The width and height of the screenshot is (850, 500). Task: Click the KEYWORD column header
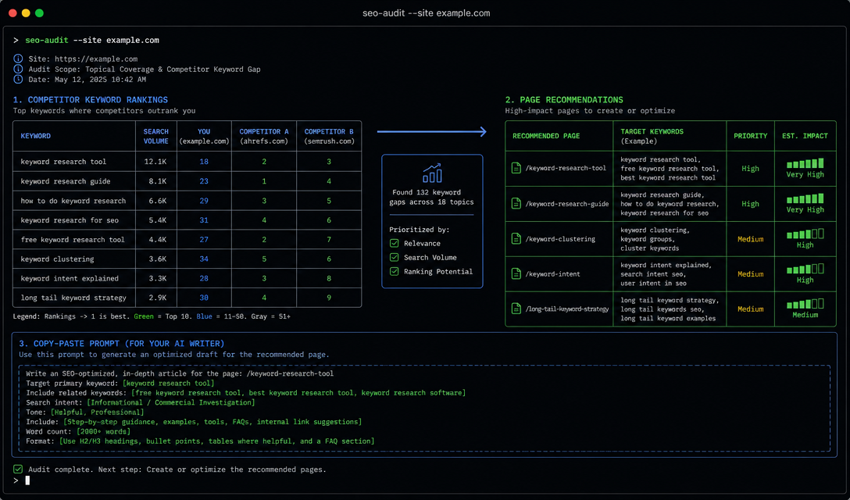pos(36,136)
